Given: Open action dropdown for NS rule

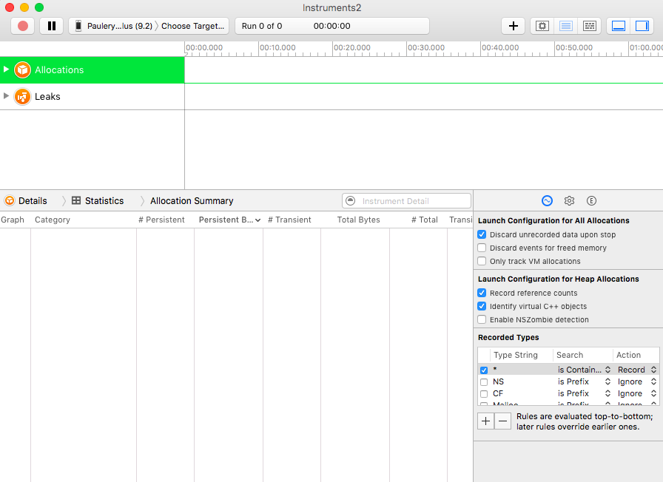Looking at the screenshot, I should coord(637,381).
